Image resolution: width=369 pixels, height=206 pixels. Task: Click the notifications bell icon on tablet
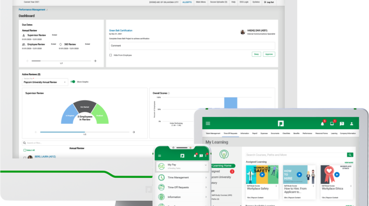pyautogui.click(x=323, y=123)
